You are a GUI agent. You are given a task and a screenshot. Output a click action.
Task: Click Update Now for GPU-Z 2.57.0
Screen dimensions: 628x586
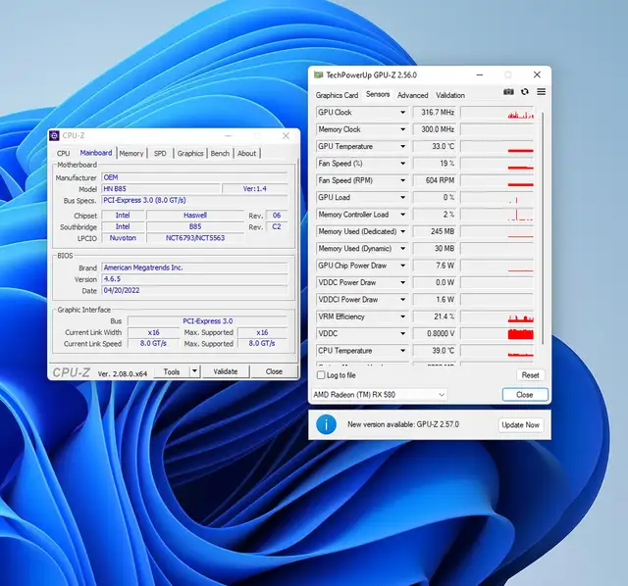[x=520, y=424]
